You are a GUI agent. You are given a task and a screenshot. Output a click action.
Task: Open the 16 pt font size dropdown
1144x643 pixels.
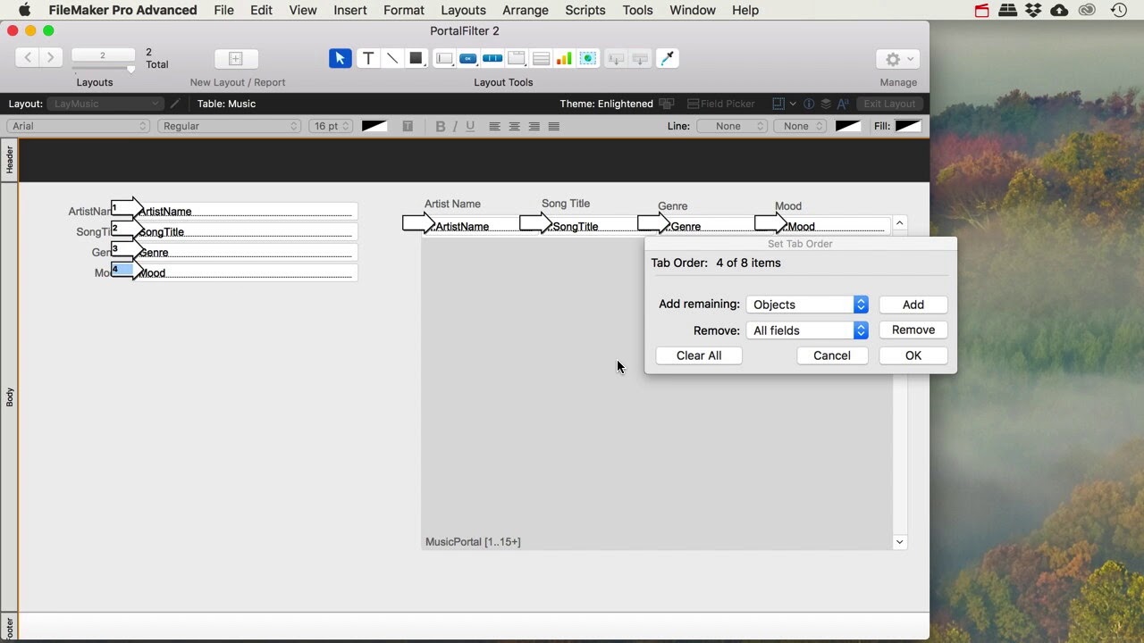(331, 126)
